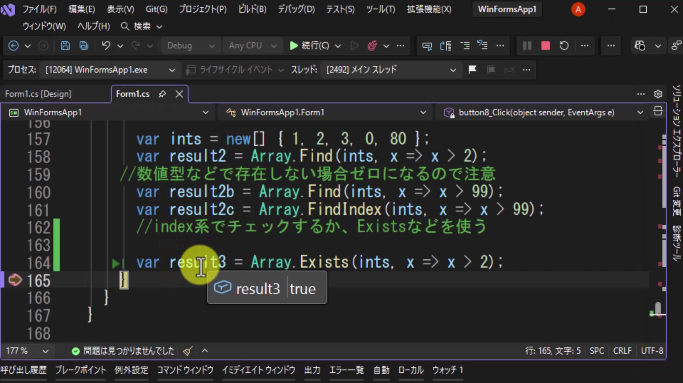
Task: Pause debugging with Break All icon
Action: point(527,46)
